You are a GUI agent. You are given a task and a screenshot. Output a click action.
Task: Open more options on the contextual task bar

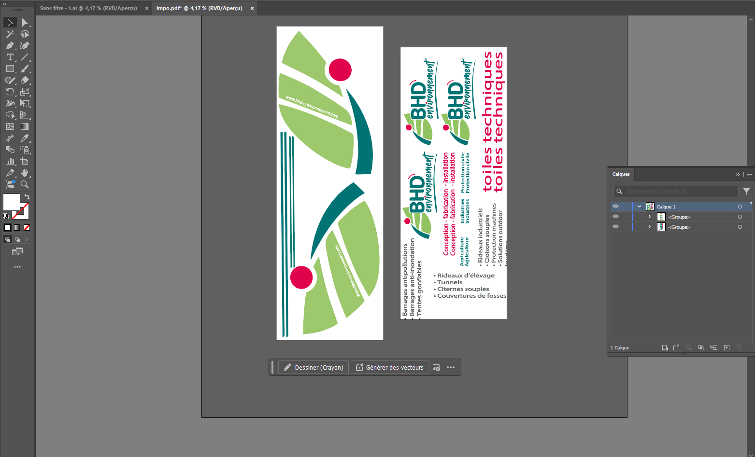[x=451, y=367]
